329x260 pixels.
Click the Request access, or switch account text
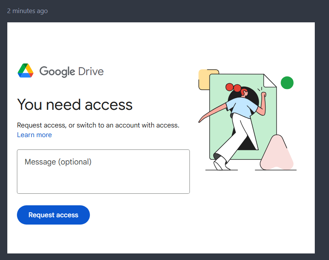point(98,125)
